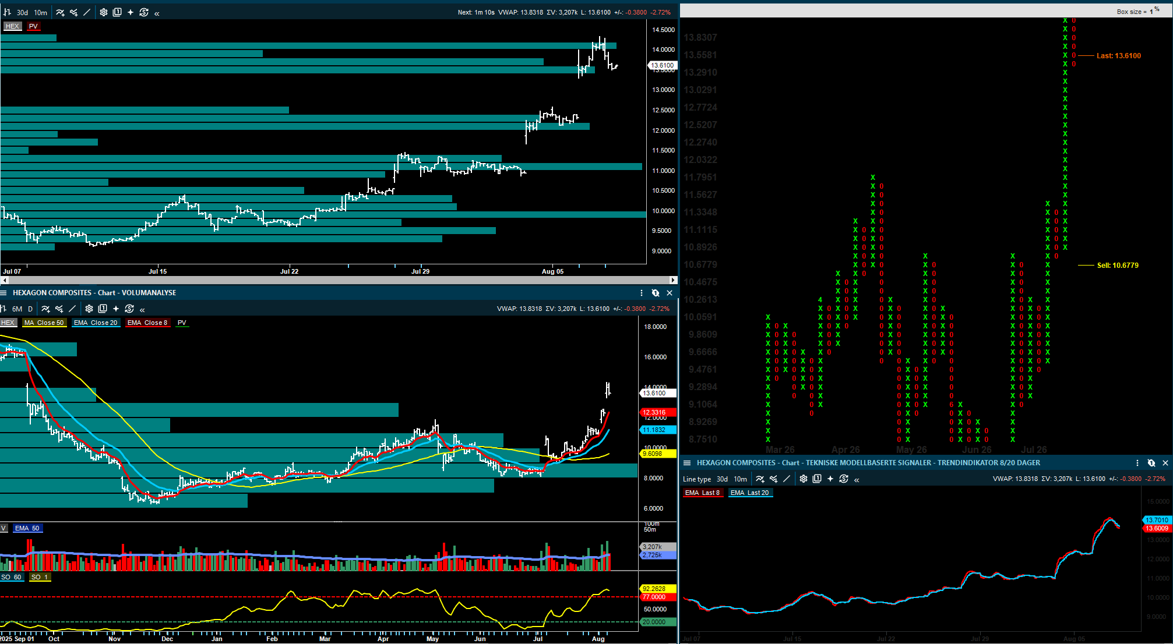
Task: Open settings gear in top intraday chart
Action: point(104,12)
